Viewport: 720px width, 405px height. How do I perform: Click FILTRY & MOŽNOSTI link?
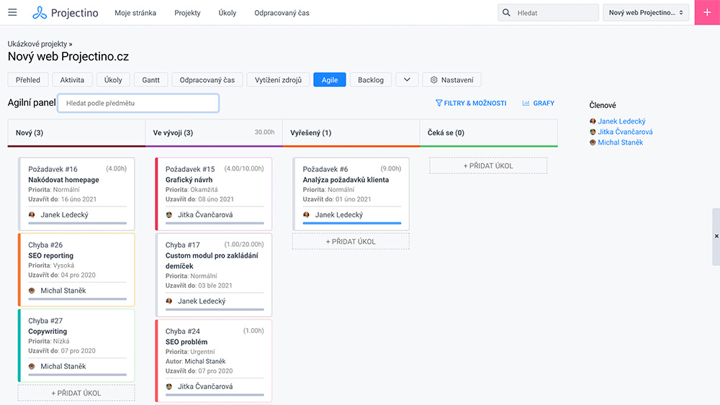(x=471, y=103)
